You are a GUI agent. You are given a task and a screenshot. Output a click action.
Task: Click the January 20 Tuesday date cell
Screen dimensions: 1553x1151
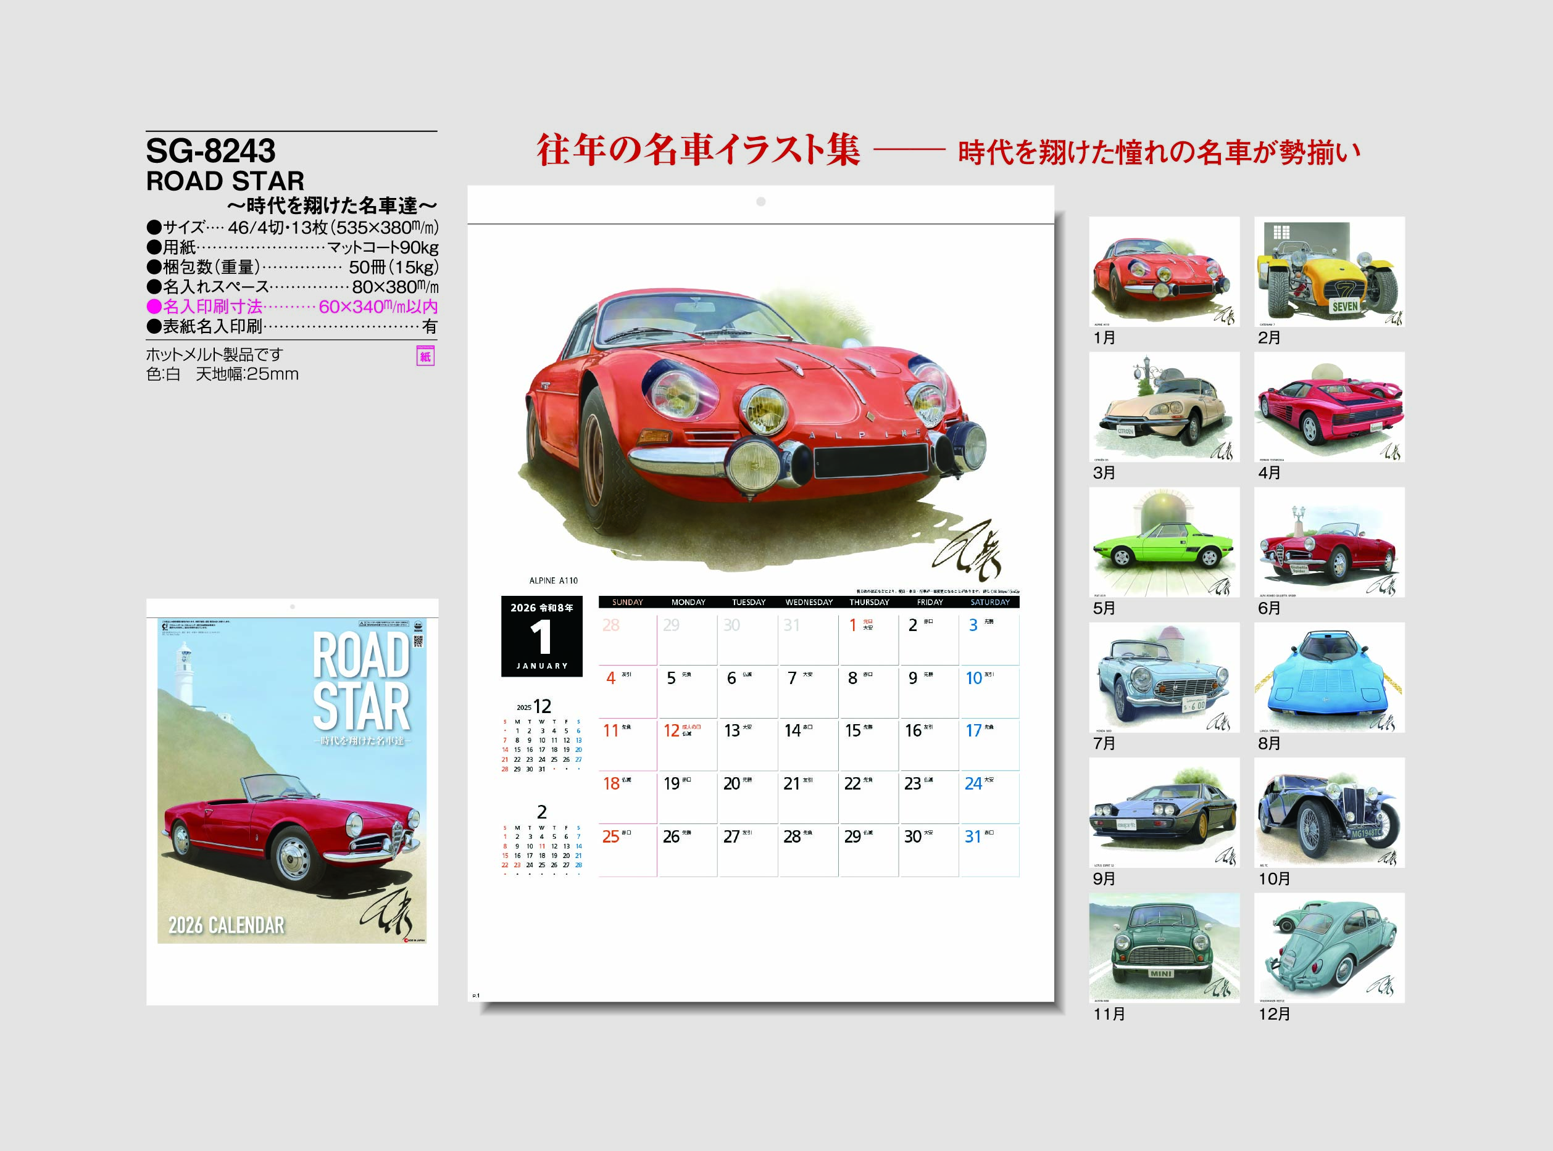pyautogui.click(x=748, y=797)
